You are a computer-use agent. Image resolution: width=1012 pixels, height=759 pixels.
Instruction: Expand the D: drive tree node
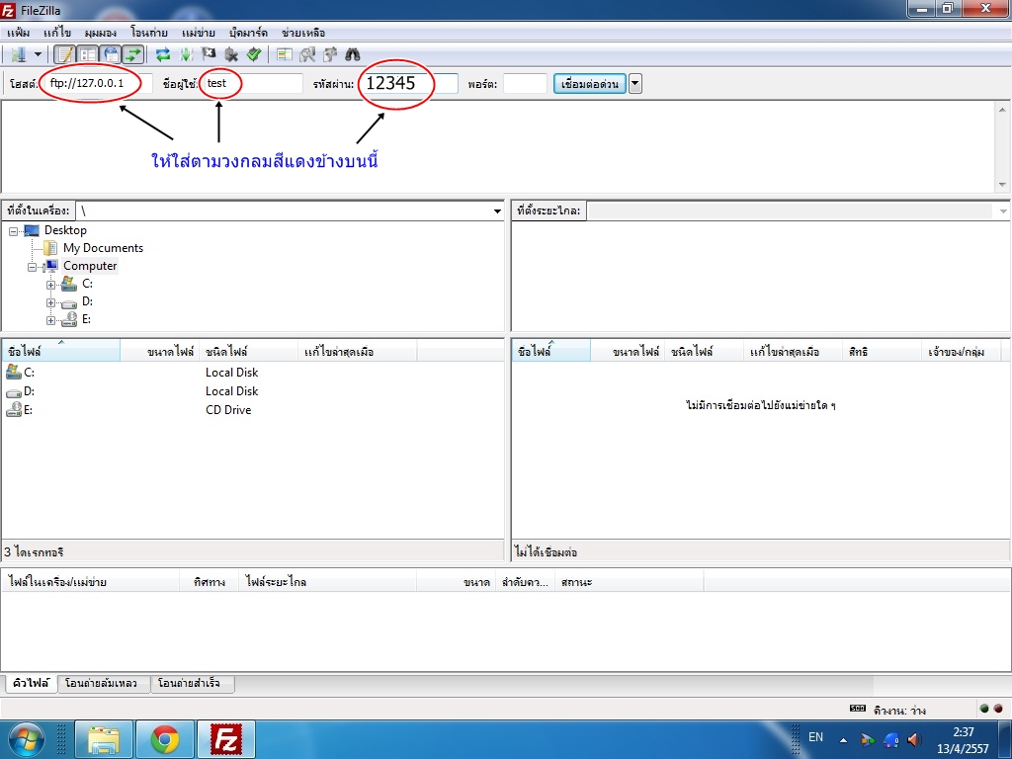(51, 302)
